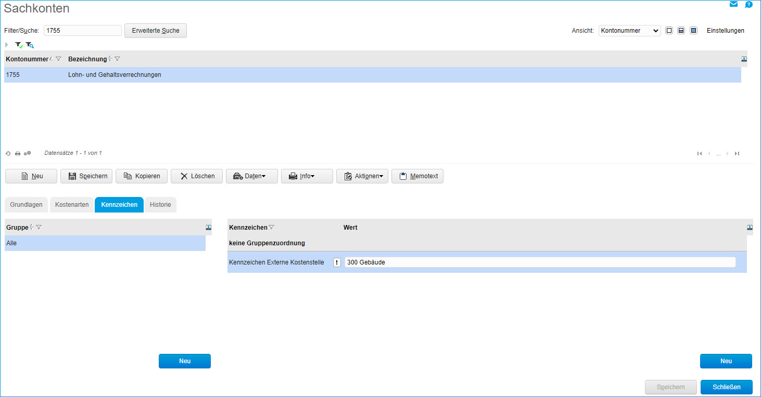Open the Daten dropdown button
This screenshot has height=397, width=761.
coord(252,176)
